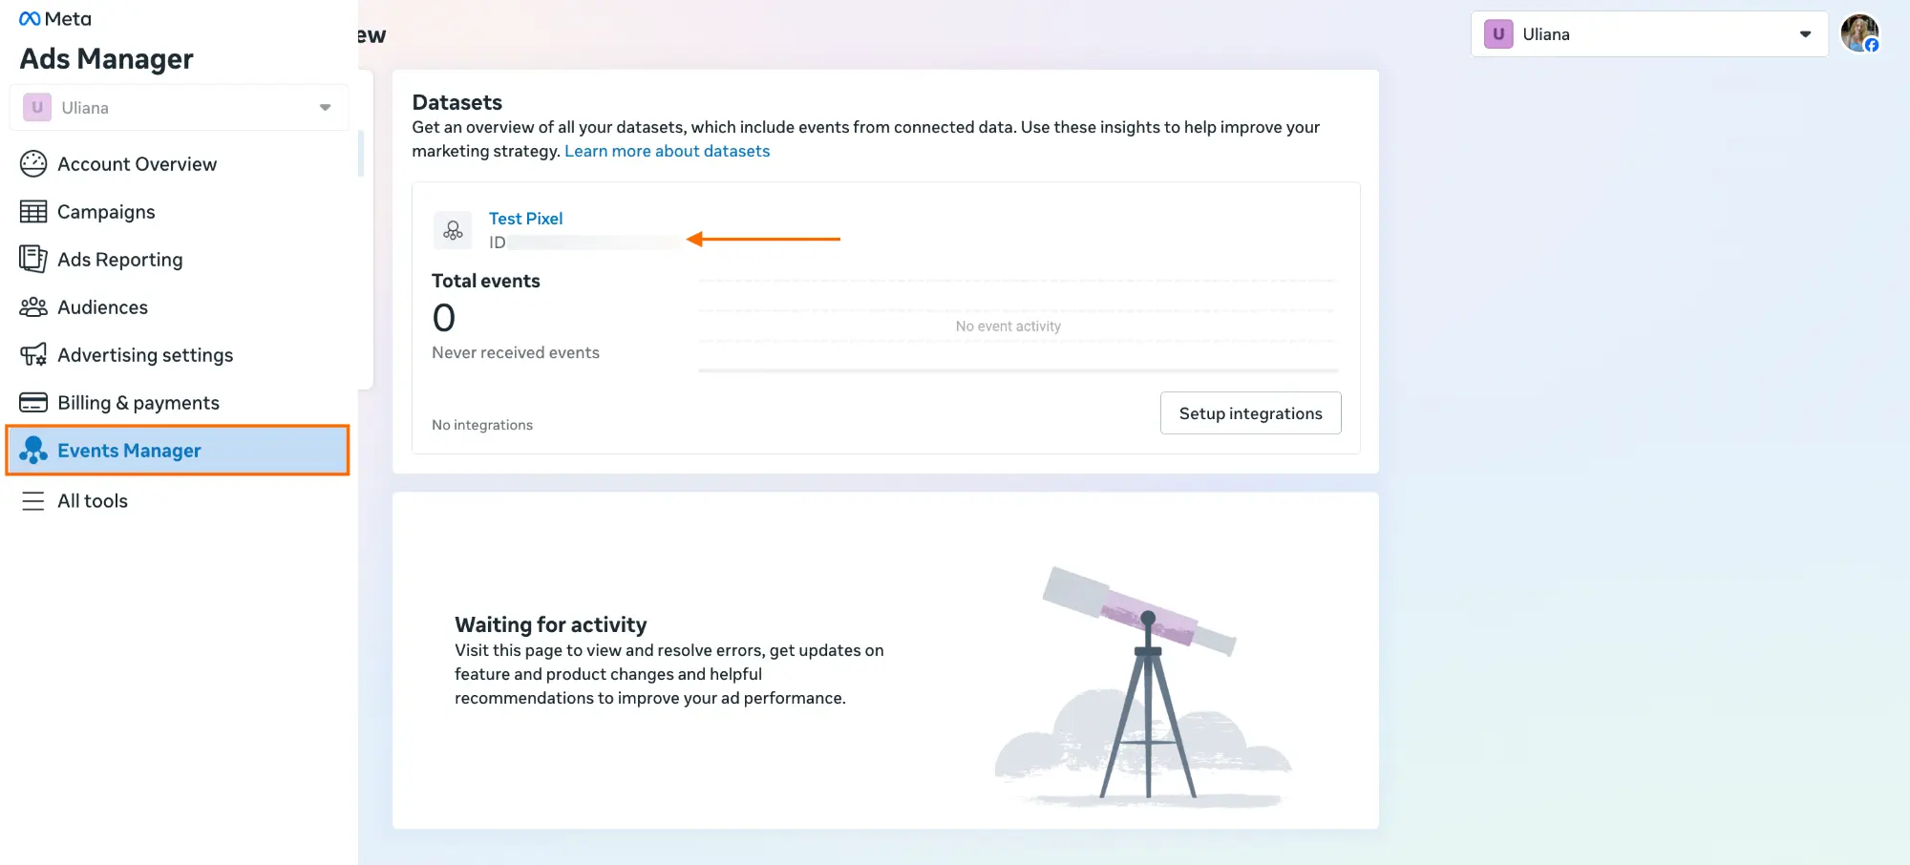Open the Meta logo home link

click(x=55, y=19)
